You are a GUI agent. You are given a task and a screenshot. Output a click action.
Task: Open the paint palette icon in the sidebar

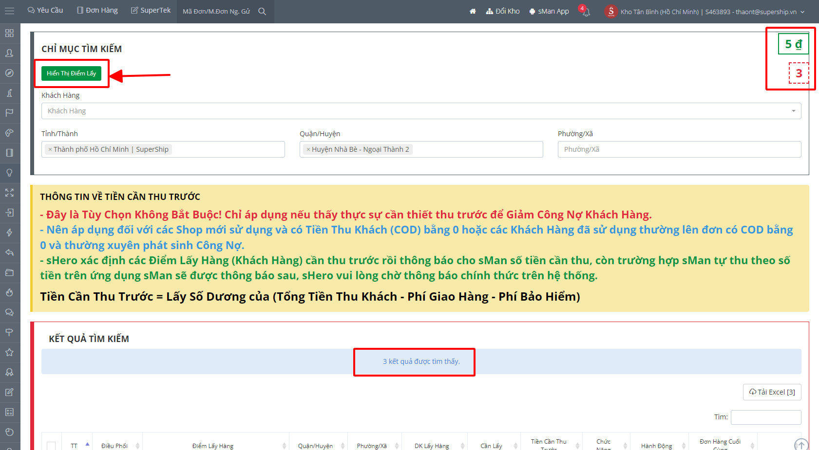point(9,133)
